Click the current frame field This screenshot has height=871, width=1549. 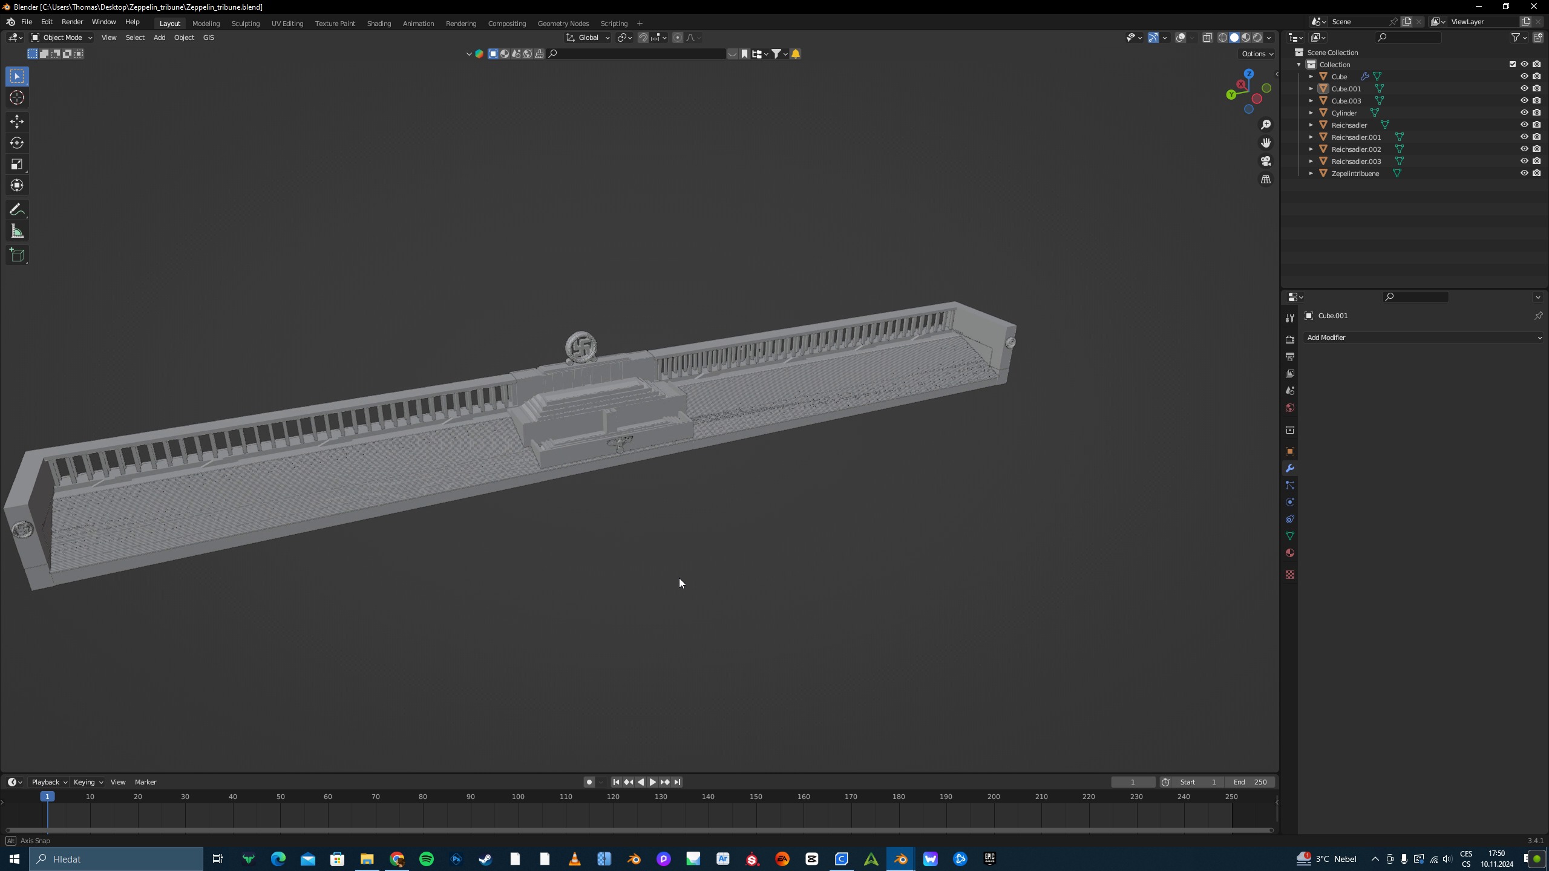click(x=1133, y=782)
